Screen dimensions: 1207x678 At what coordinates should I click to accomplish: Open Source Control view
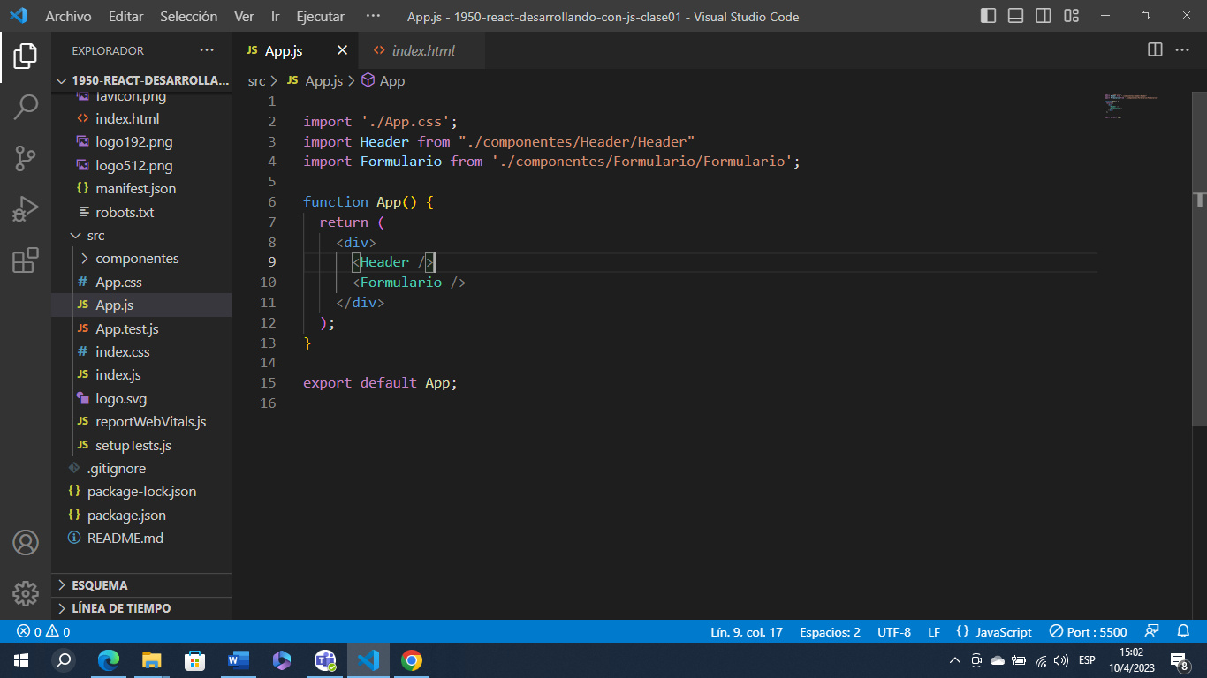click(x=26, y=159)
